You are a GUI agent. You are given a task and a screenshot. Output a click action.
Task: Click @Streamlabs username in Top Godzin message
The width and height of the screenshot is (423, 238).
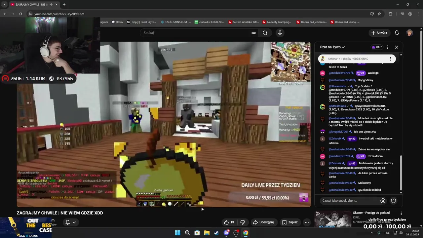[x=337, y=86]
